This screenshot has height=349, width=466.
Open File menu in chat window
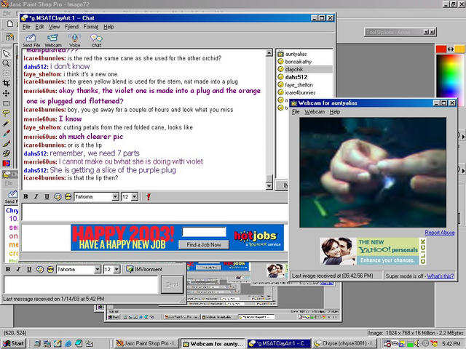pos(26,27)
